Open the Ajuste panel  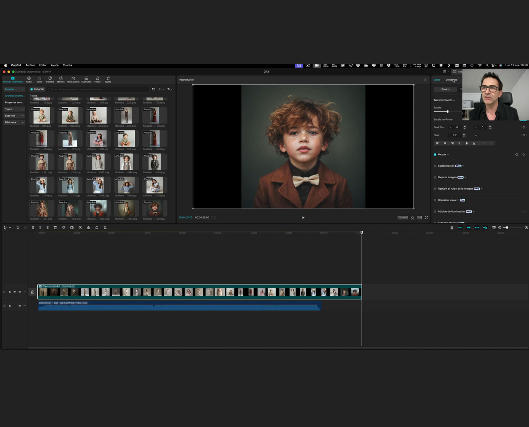(108, 79)
